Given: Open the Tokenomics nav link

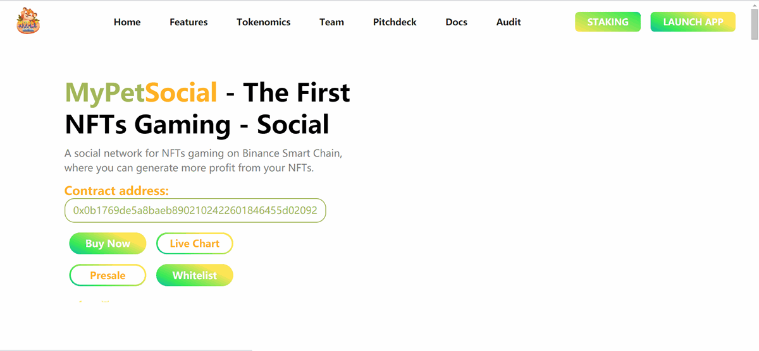Looking at the screenshot, I should tap(264, 22).
